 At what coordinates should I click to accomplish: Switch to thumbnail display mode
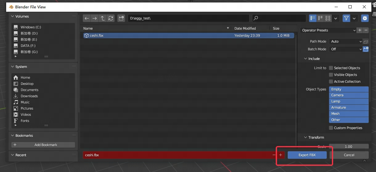pos(328,18)
